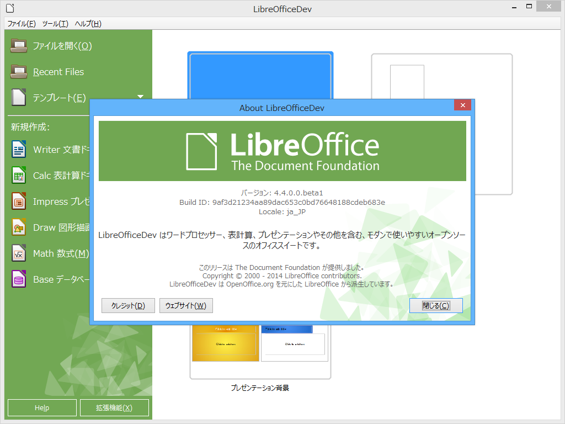Click the プレゼンテーション背景 label

(x=260, y=388)
